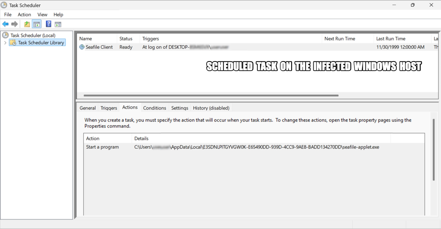
Task: Expand the Task Scheduler Library tree node
Action: (x=5, y=43)
